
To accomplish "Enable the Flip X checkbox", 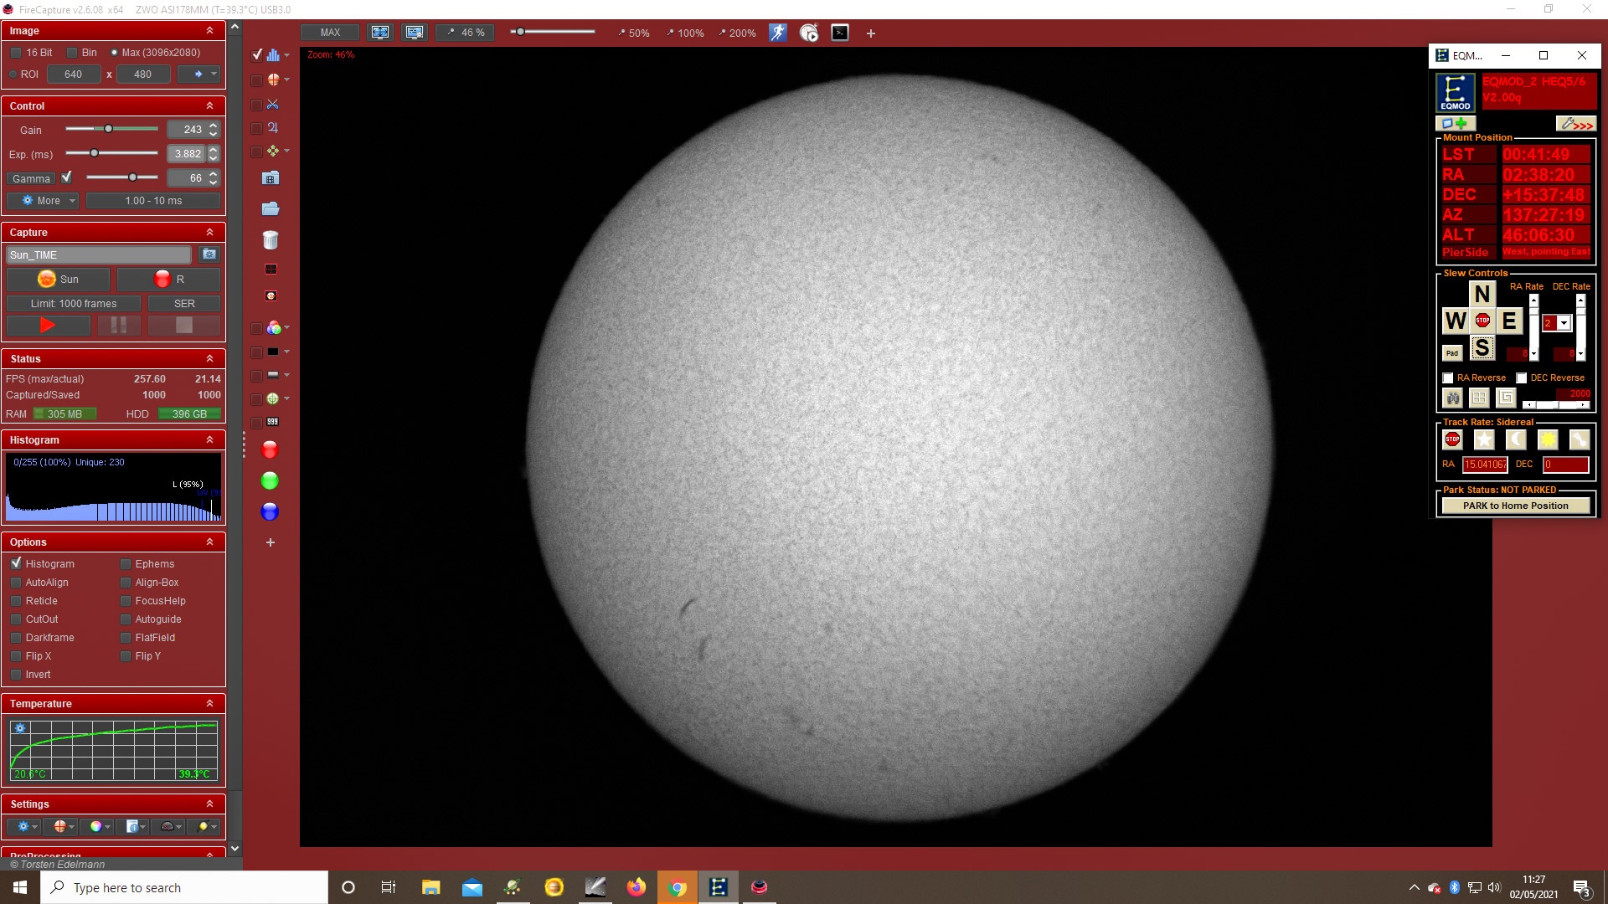I will pyautogui.click(x=16, y=656).
